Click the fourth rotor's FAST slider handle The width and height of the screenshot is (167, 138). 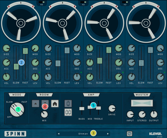tap(151, 50)
